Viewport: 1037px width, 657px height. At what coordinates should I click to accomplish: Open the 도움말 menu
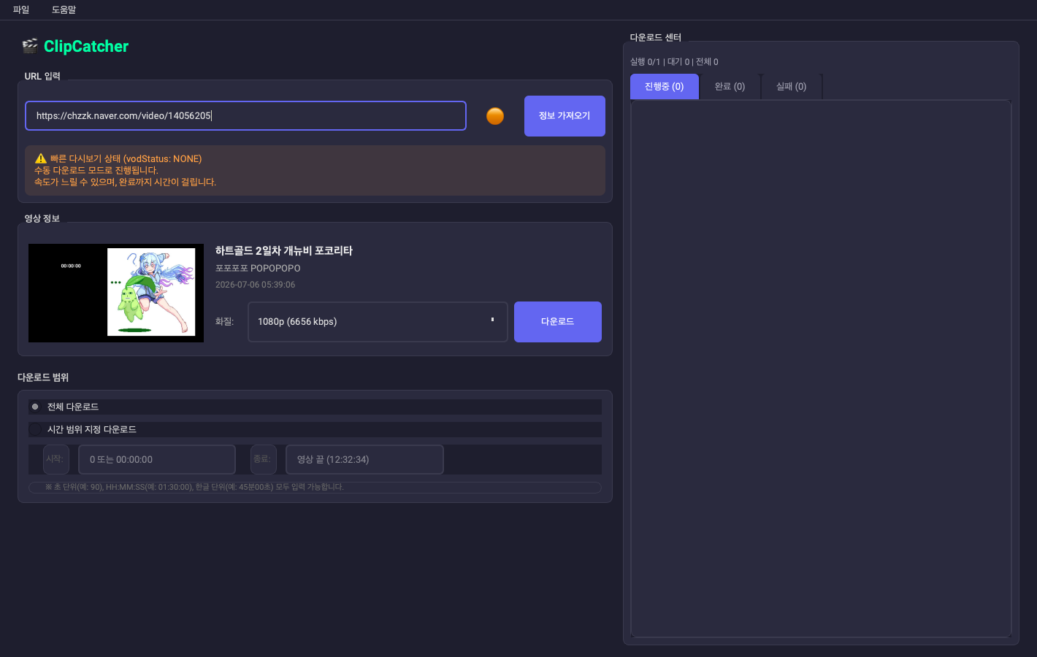pos(64,9)
